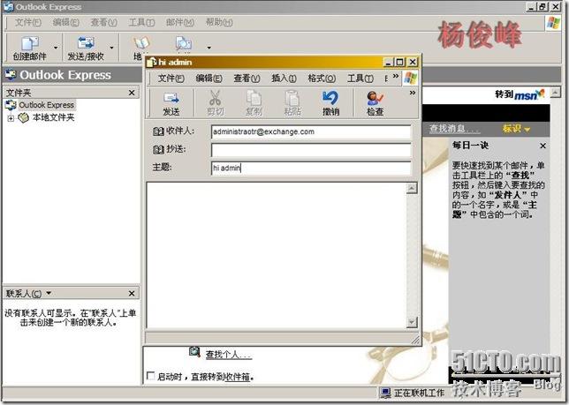
Task: Open Help menu in main window
Action: point(219,22)
